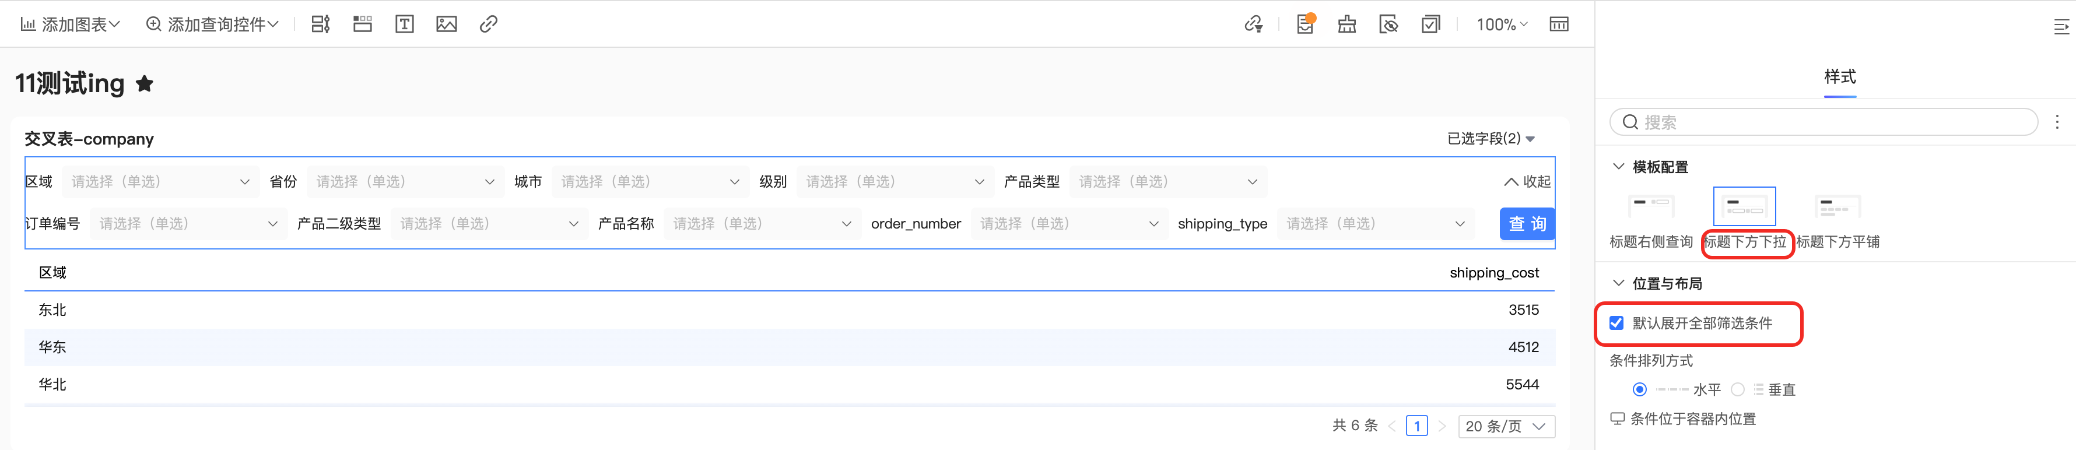Click the icon with the orange notification dot
The width and height of the screenshot is (2076, 450).
pyautogui.click(x=1304, y=24)
